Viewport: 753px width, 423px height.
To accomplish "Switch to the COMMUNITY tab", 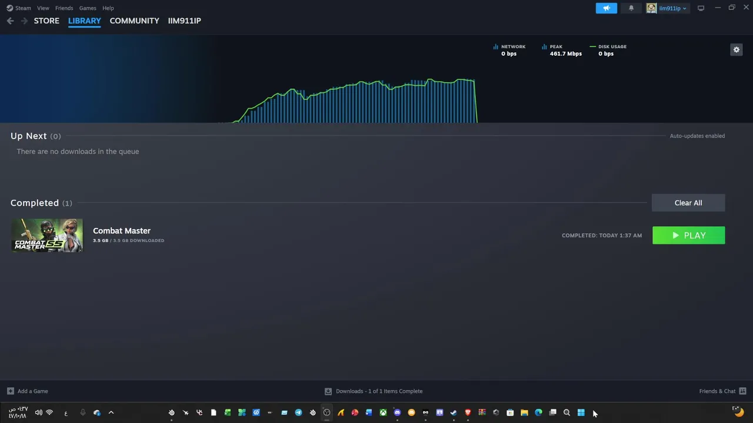I will tap(134, 21).
